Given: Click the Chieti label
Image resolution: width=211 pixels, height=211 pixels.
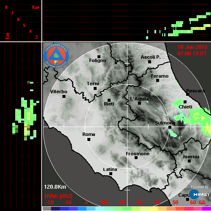Looking at the screenshot, I should [185, 107].
